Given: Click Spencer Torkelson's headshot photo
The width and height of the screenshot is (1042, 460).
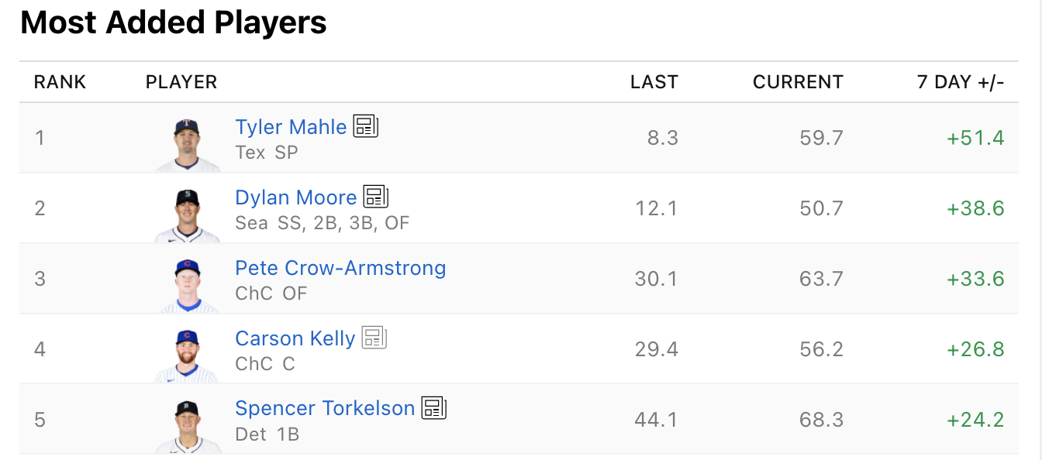Looking at the screenshot, I should point(188,426).
